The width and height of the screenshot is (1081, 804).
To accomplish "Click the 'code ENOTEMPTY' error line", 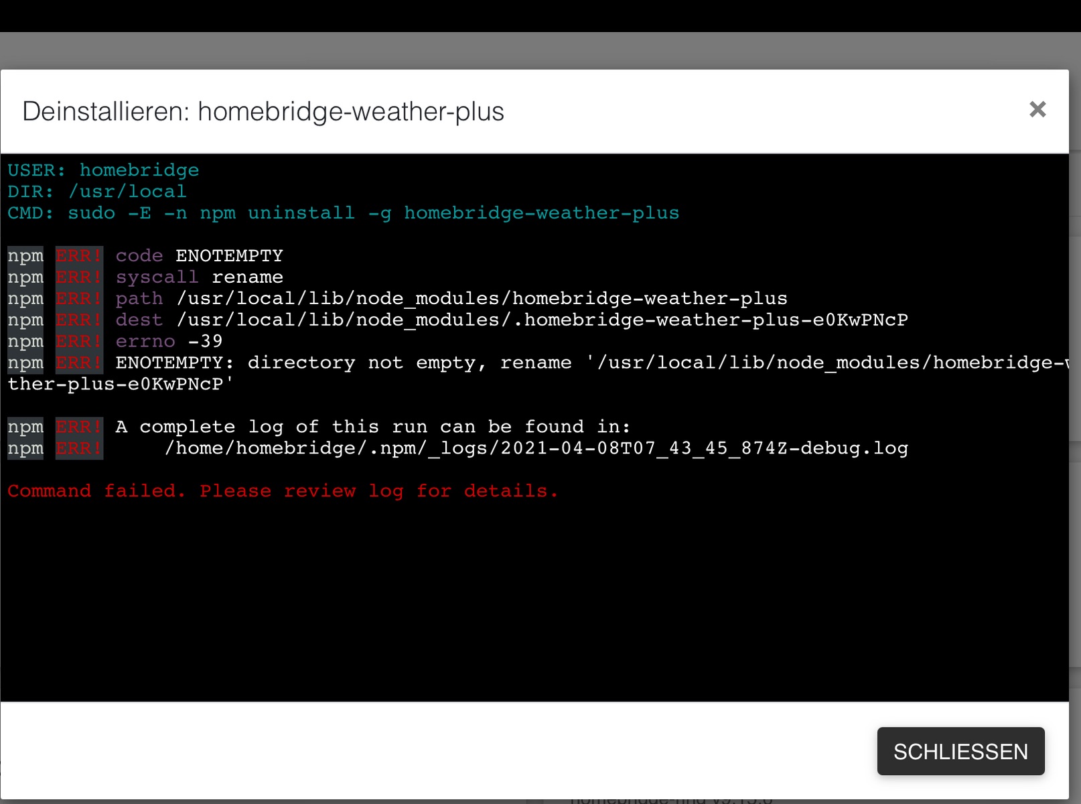I will [199, 256].
